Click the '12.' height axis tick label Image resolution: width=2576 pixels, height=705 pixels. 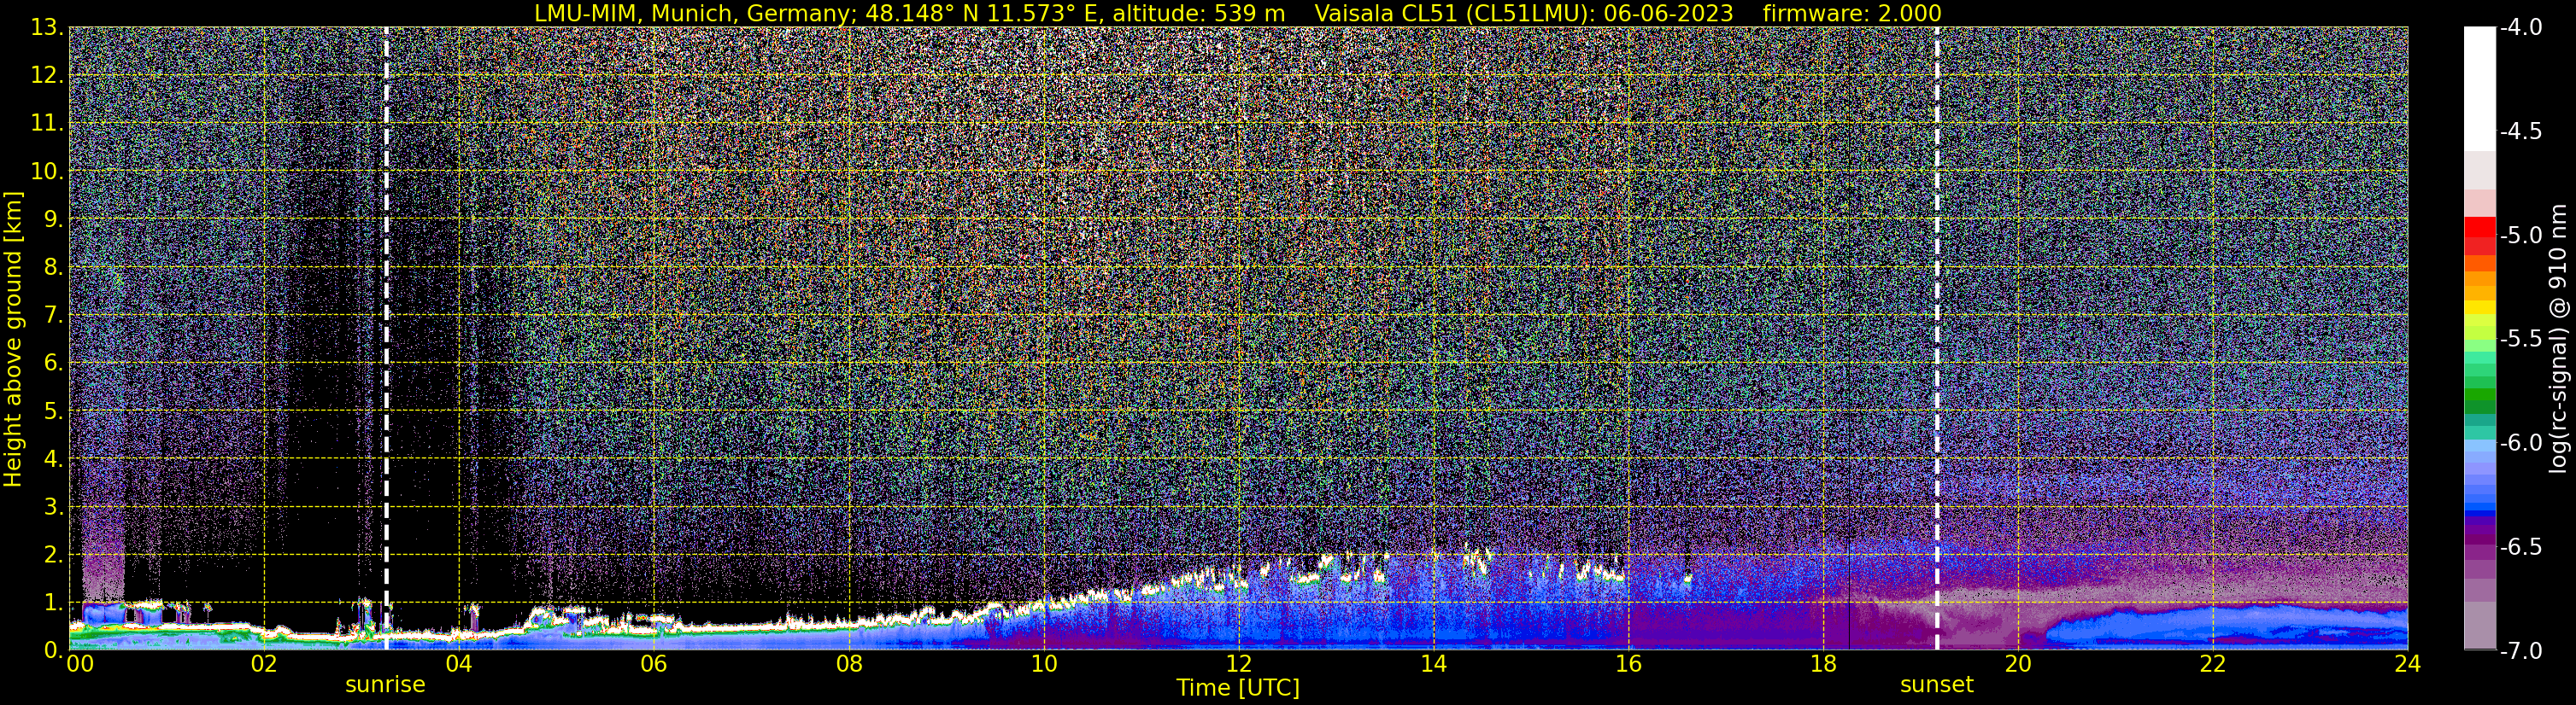(x=46, y=75)
